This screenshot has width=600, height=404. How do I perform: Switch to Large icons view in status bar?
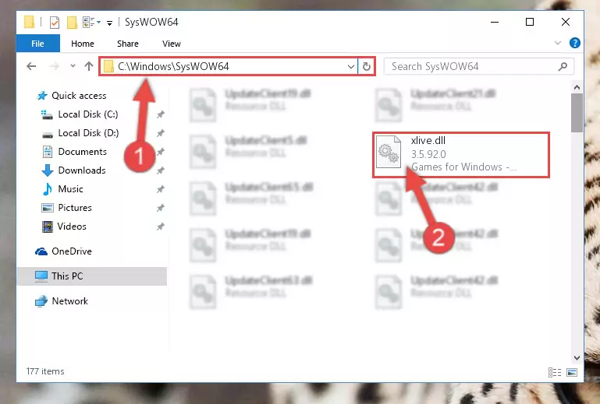pyautogui.click(x=572, y=372)
